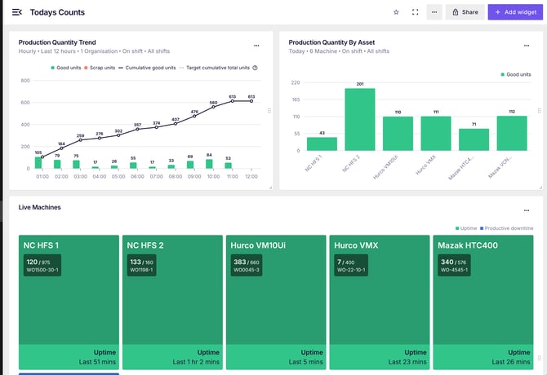Click the Live Machines widget title

(x=40, y=207)
